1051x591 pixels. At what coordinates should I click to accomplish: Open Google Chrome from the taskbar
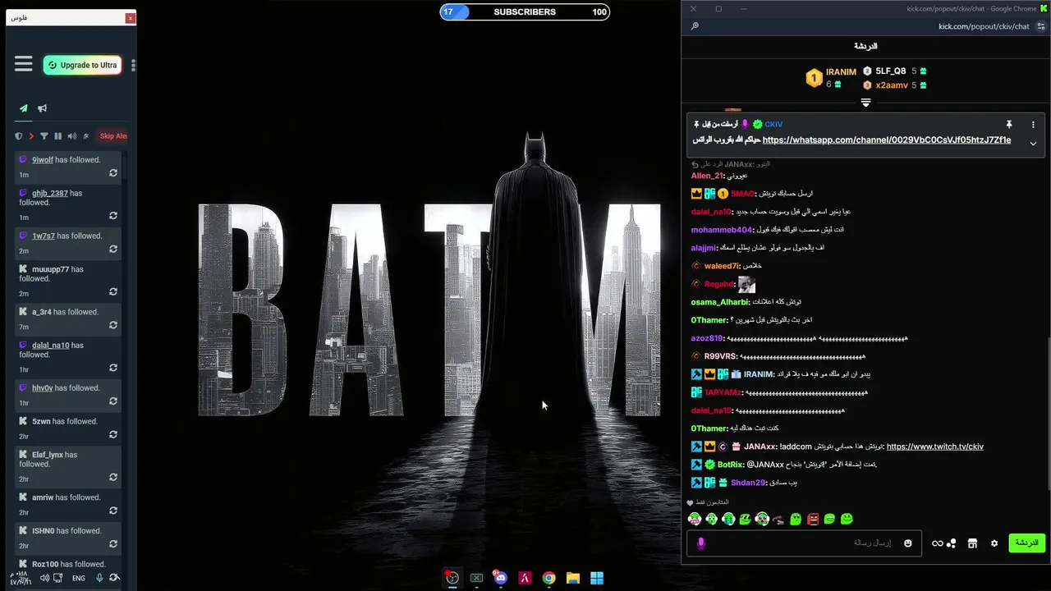tap(548, 578)
